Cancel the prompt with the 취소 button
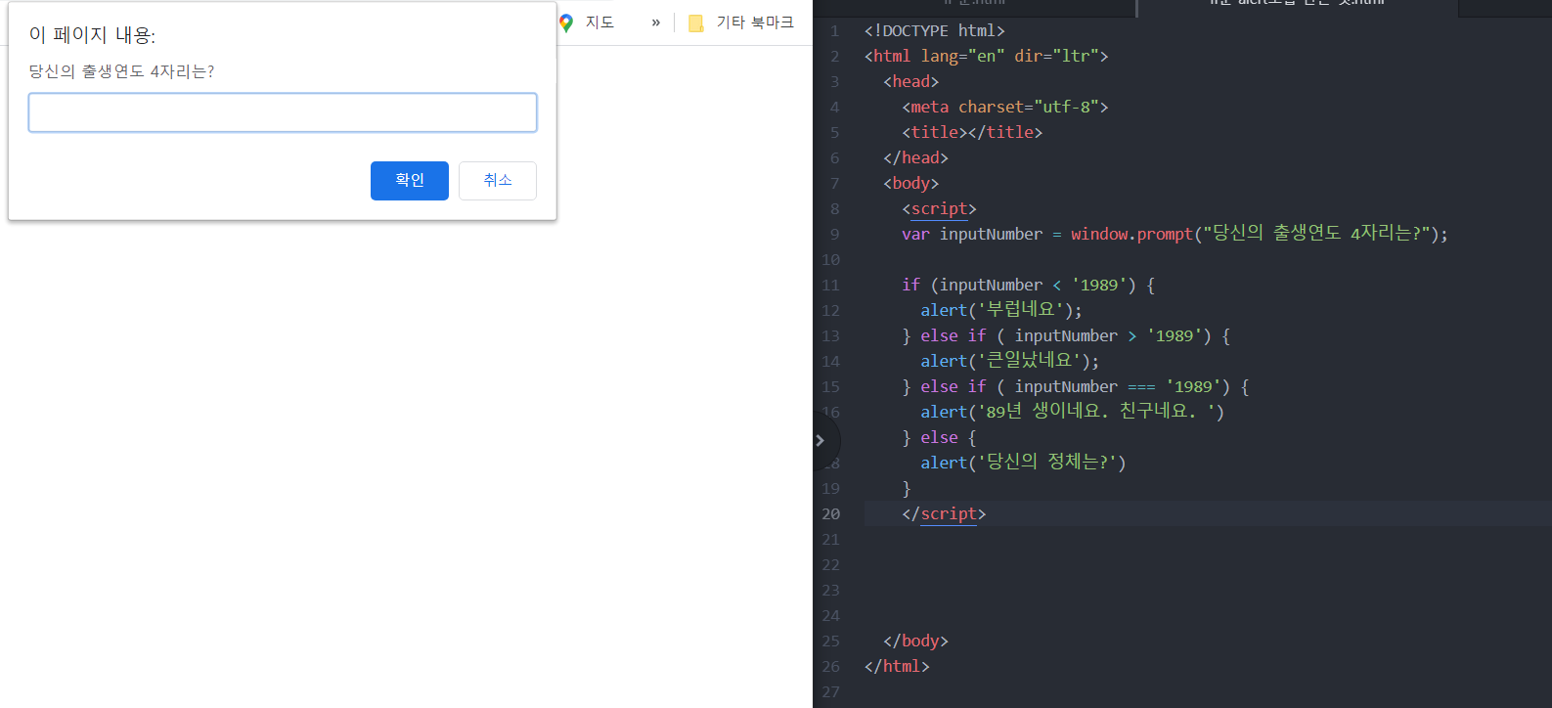 498,181
